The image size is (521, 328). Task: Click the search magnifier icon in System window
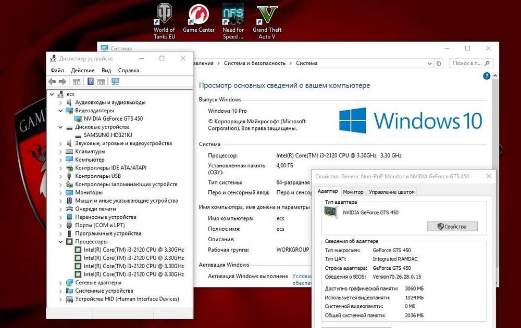487,63
